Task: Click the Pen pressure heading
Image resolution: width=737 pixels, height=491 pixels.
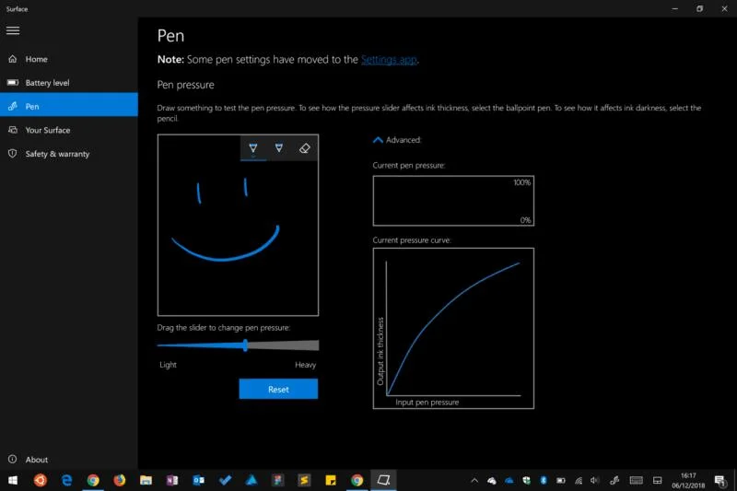Action: [186, 85]
